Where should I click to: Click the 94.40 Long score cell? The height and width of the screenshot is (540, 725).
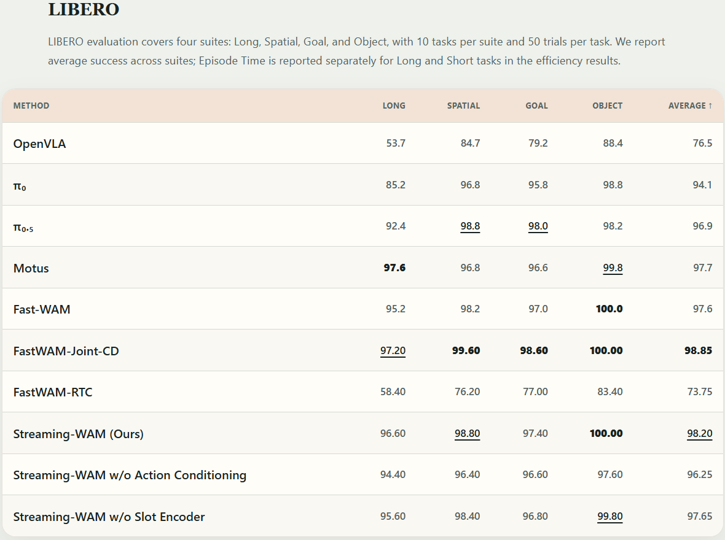[393, 474]
